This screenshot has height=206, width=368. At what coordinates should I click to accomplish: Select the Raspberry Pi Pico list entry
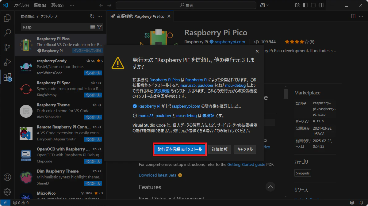(60, 45)
